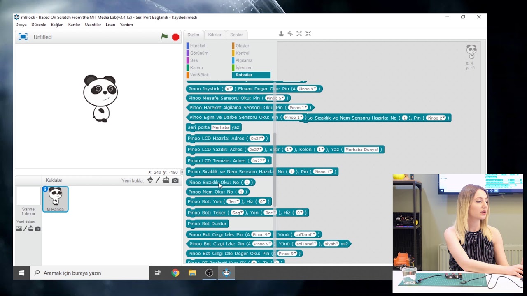This screenshot has width=527, height=296.
Task: Click the Merhaba Dunya! text field
Action: 362,150
